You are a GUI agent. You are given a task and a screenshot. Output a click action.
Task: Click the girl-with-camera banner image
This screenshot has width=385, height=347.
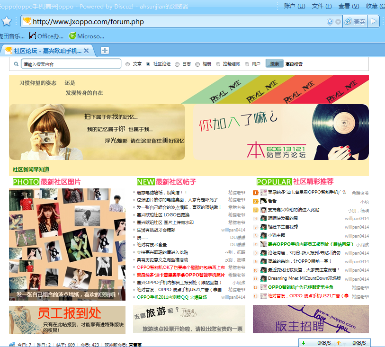(97, 132)
